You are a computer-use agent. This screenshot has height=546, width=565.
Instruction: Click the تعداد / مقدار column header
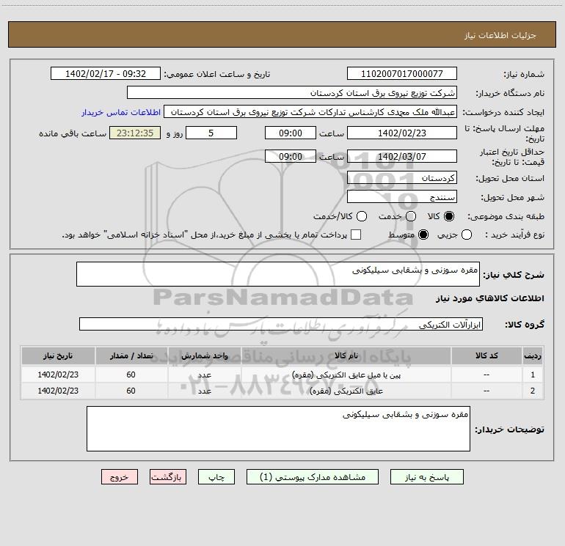click(131, 355)
